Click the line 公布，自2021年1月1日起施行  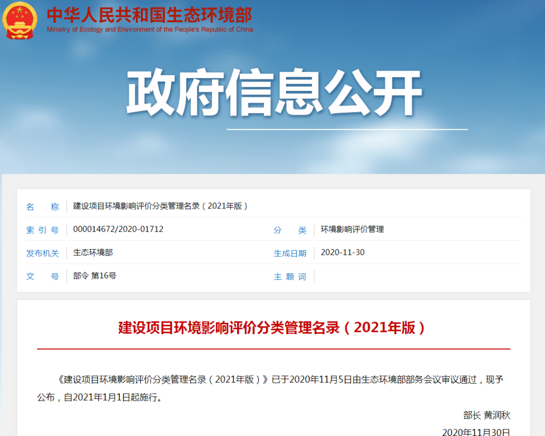100,397
